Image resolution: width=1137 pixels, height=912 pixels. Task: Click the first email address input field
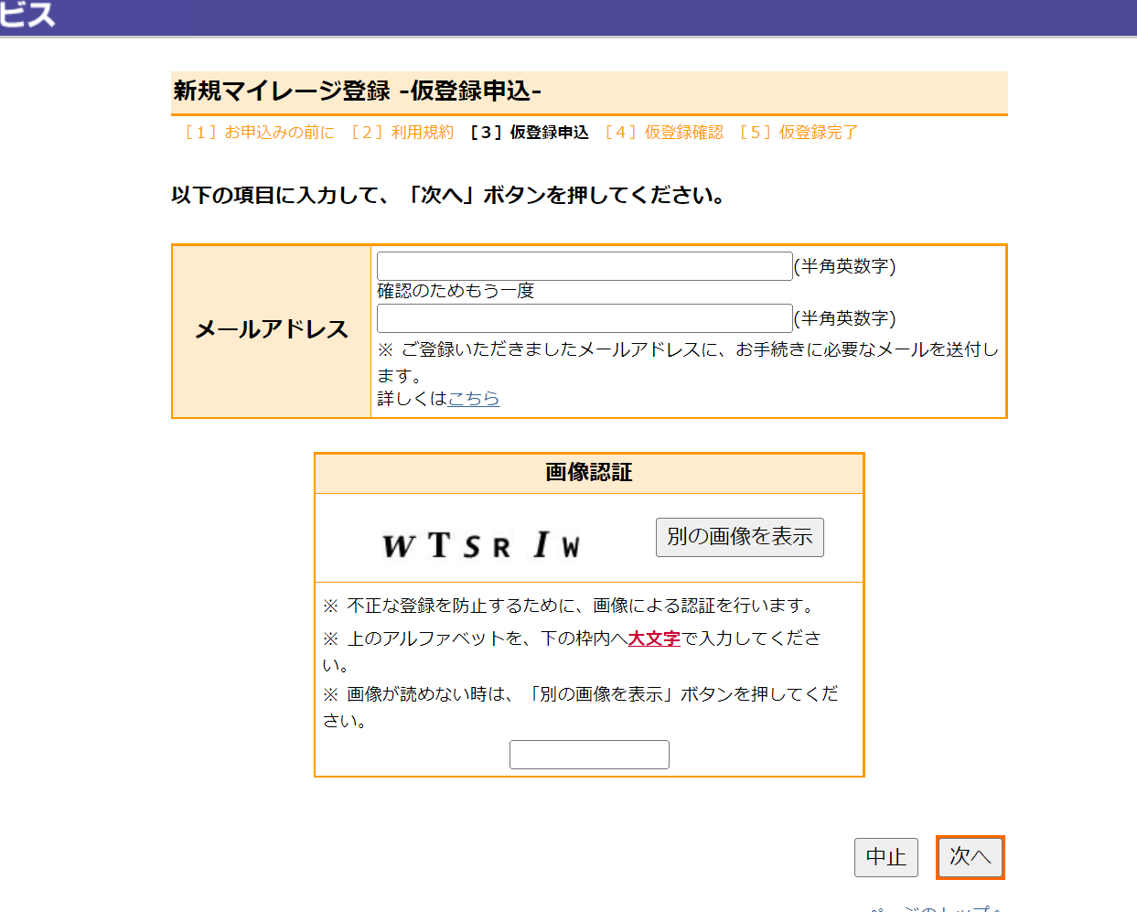click(584, 266)
